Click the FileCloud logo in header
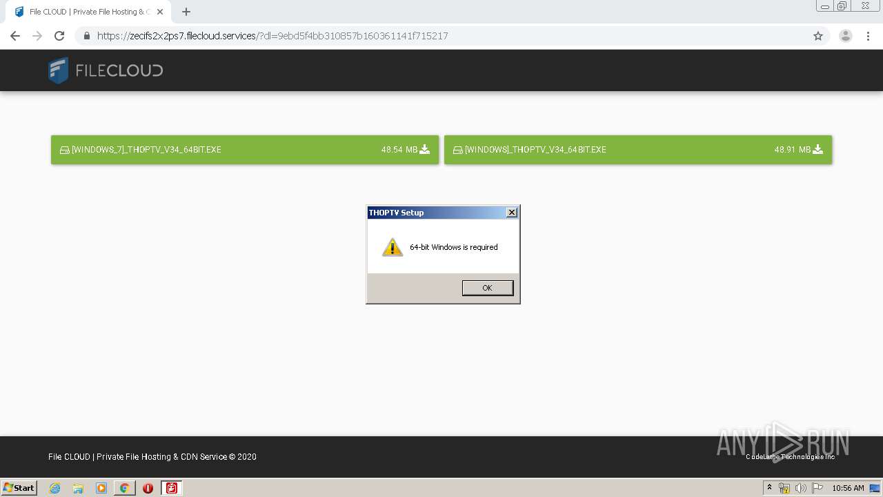 (106, 70)
